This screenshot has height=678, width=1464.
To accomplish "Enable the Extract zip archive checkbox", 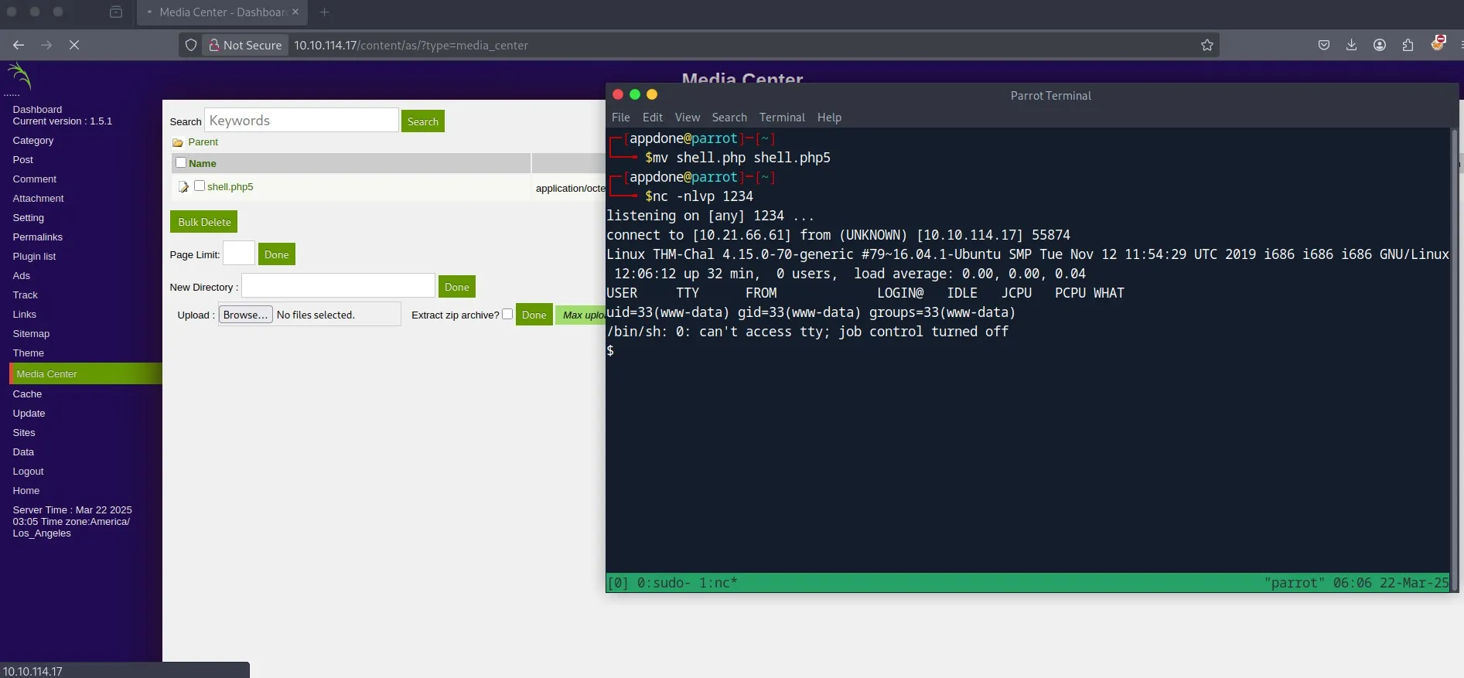I will click(x=507, y=314).
